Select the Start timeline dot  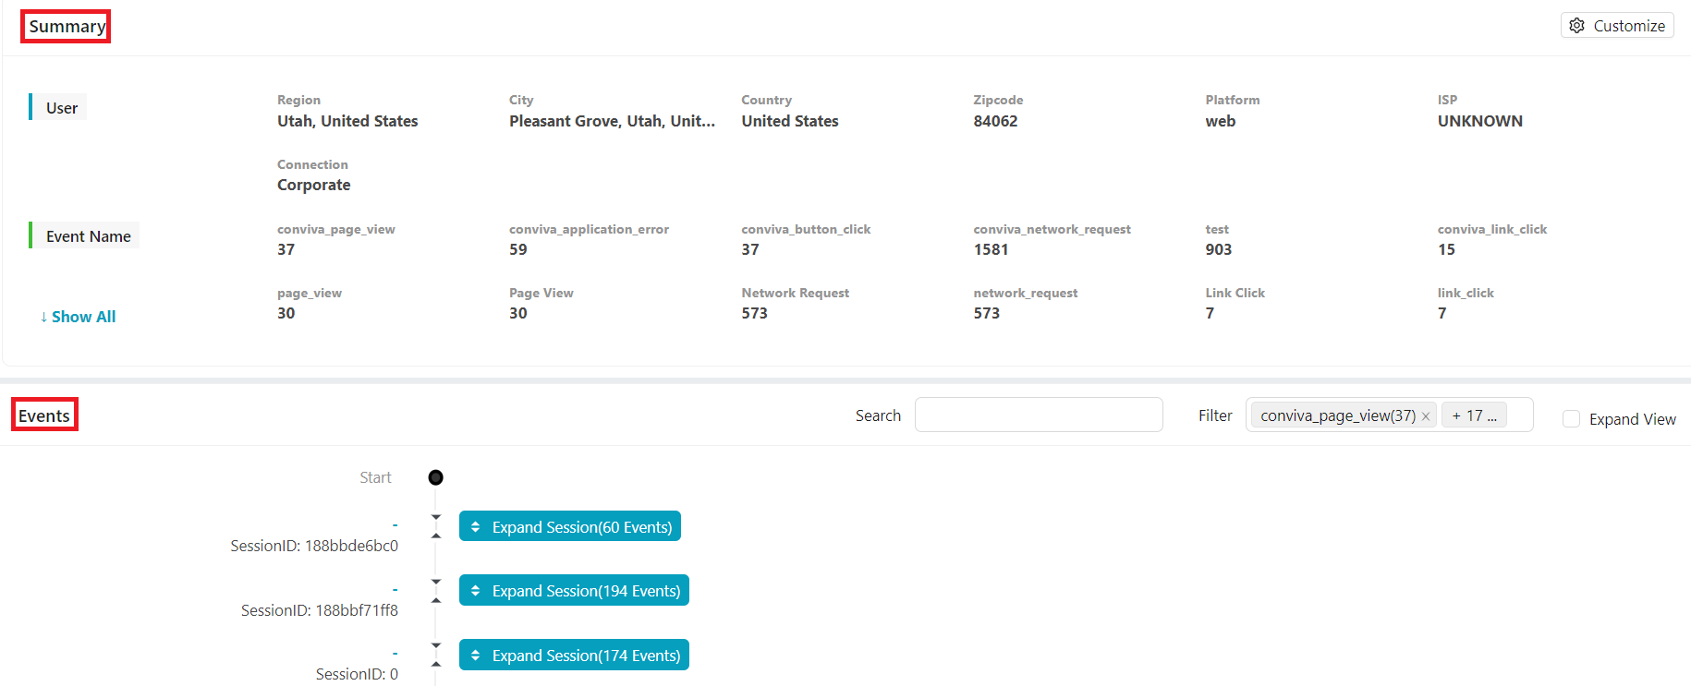pos(436,477)
